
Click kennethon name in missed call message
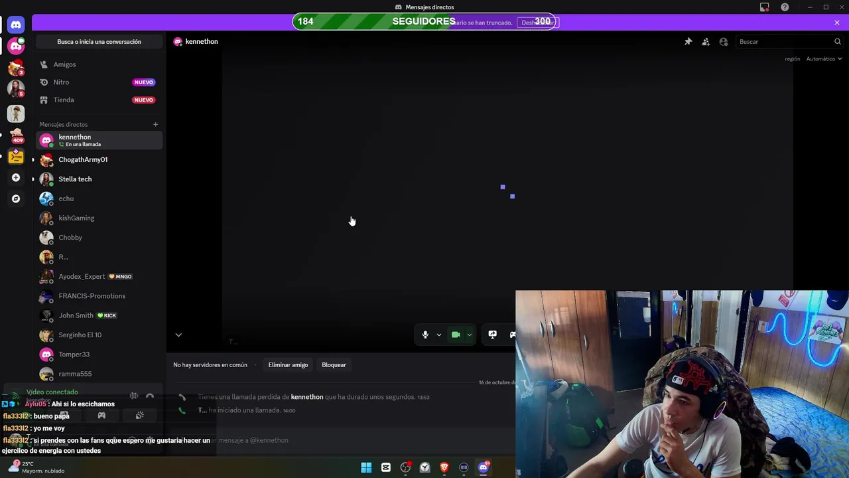click(x=307, y=397)
